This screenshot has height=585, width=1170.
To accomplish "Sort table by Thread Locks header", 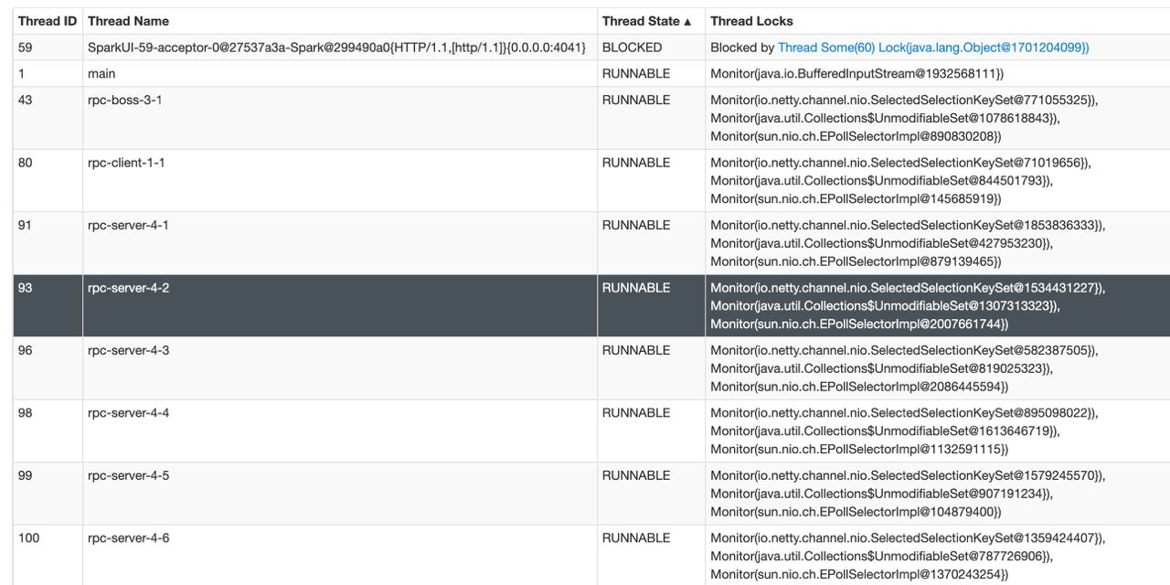I will pyautogui.click(x=751, y=21).
